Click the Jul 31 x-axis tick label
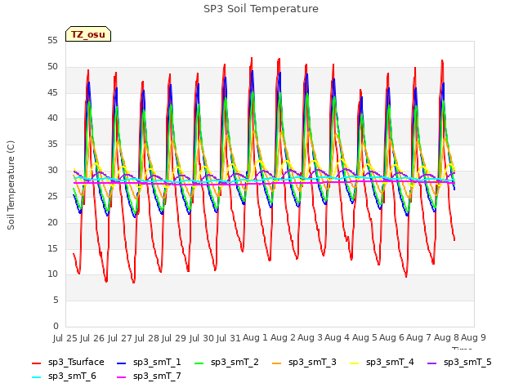This screenshot has height=392, width=523. tap(228, 338)
